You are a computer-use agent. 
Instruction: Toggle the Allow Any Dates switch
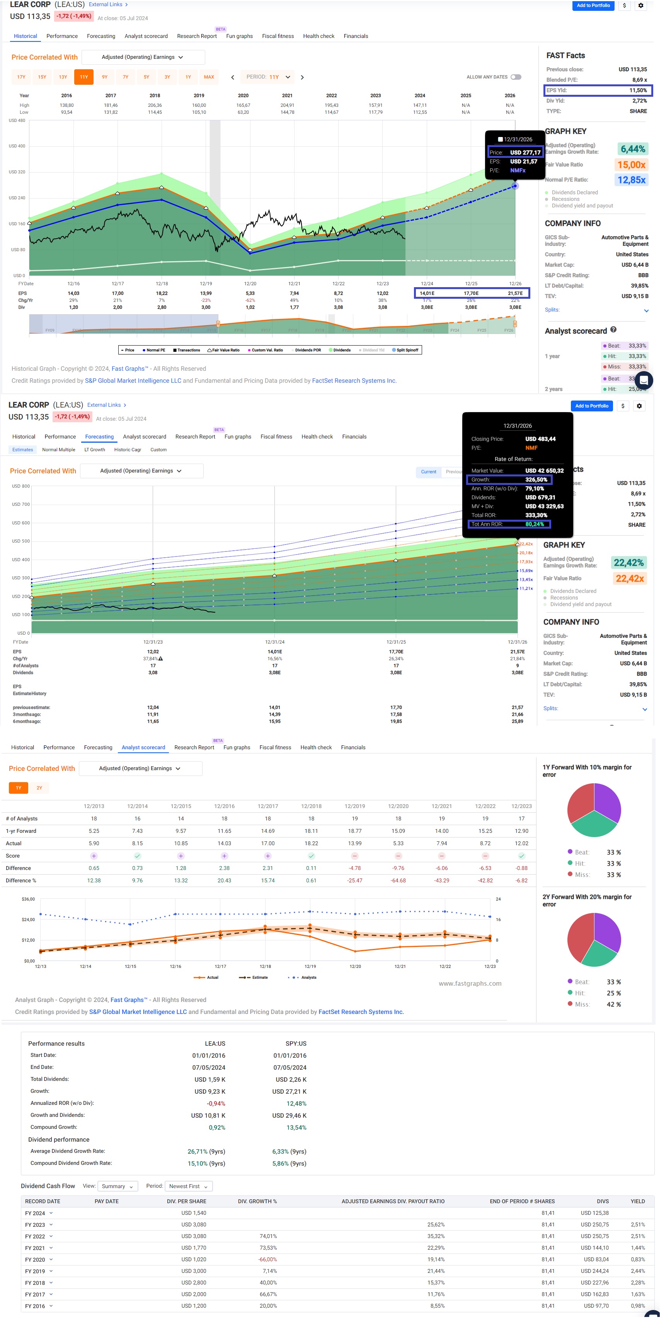pyautogui.click(x=516, y=77)
